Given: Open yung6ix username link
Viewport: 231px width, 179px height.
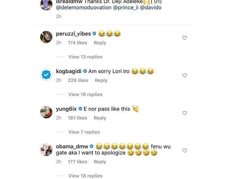Looking at the screenshot, I should (66, 109).
